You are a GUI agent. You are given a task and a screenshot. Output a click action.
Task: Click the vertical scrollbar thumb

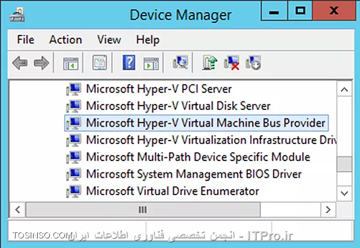pos(344,164)
